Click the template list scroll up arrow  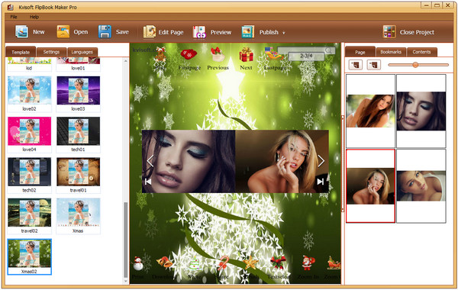coord(126,61)
